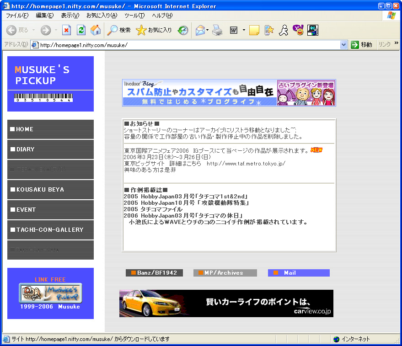This screenshot has height=346, width=402.
Task: Click the Mail envelope toolbar icon
Action: [x=200, y=30]
